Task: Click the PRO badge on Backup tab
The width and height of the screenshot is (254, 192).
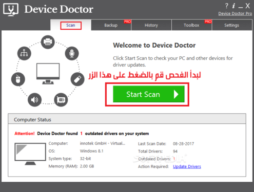Action: coord(127,22)
